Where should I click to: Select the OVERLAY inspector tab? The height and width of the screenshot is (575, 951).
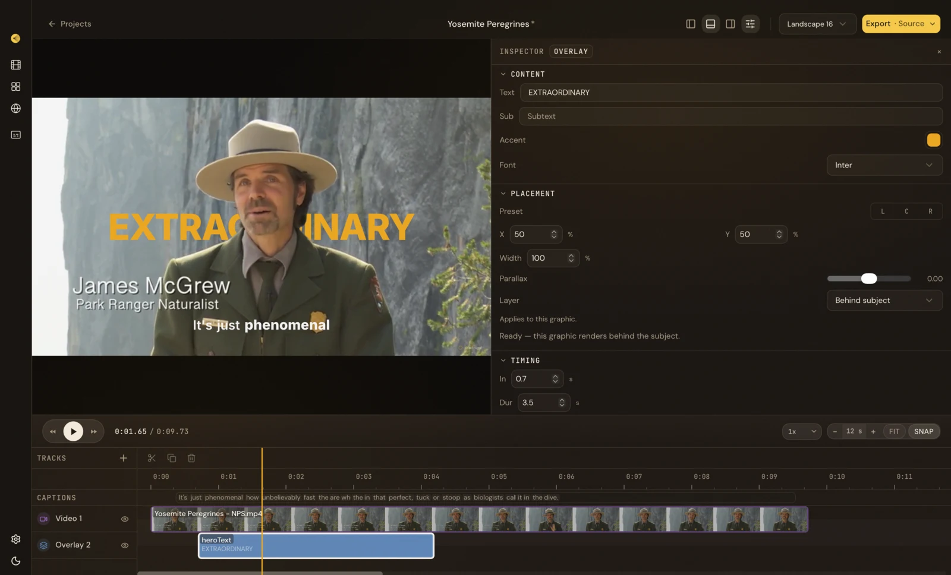[x=571, y=52]
